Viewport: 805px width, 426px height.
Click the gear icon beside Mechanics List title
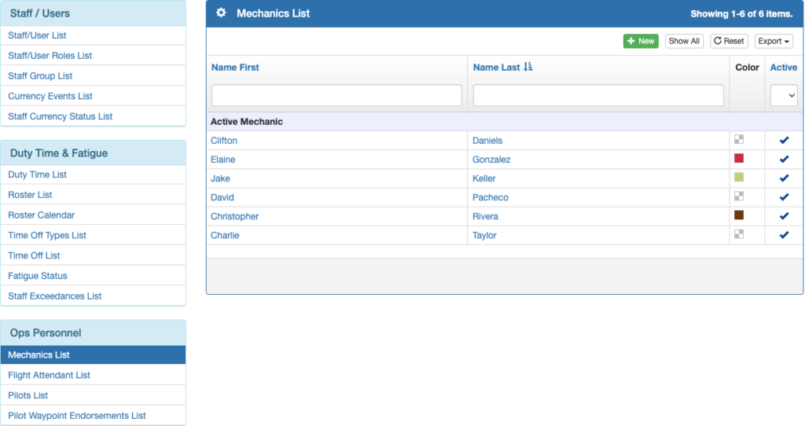tap(221, 13)
